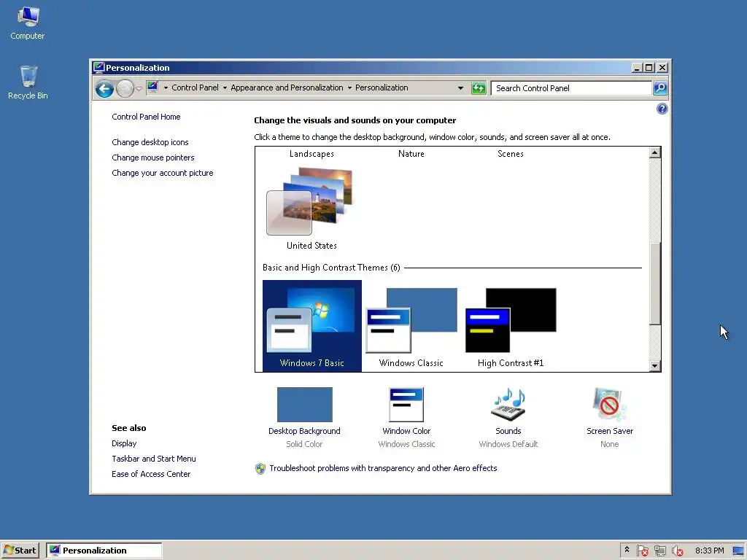Open the Display link under See also
This screenshot has width=747, height=560.
pos(124,443)
